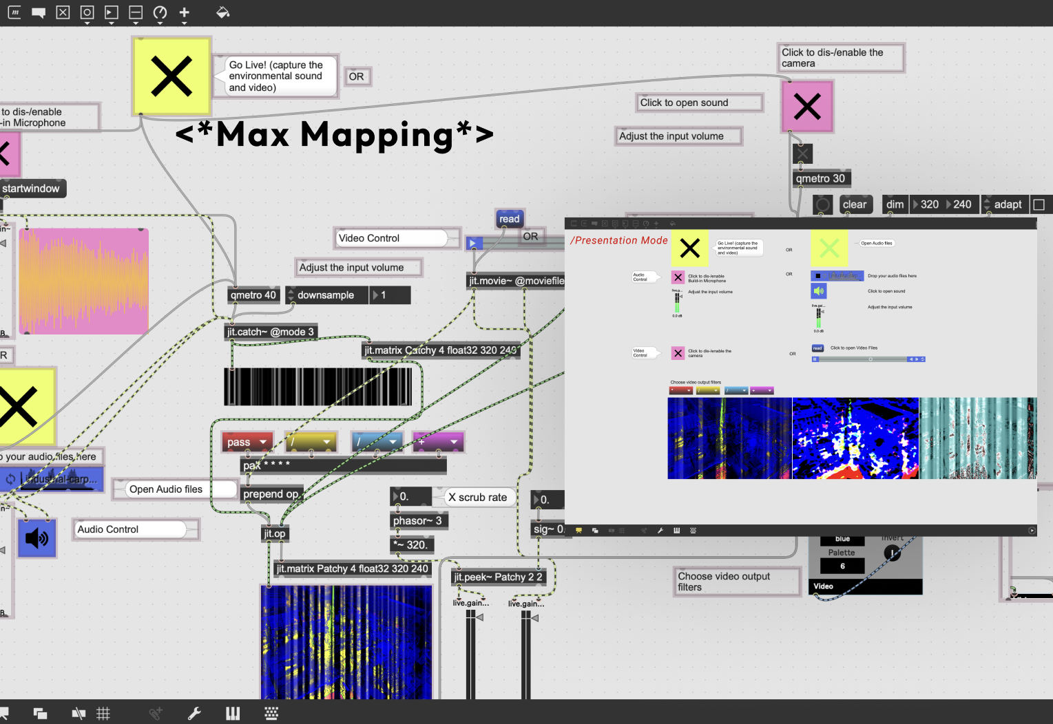Viewport: 1053px width, 724px height.
Task: Toggle the pink camera enable switch
Action: 807,107
